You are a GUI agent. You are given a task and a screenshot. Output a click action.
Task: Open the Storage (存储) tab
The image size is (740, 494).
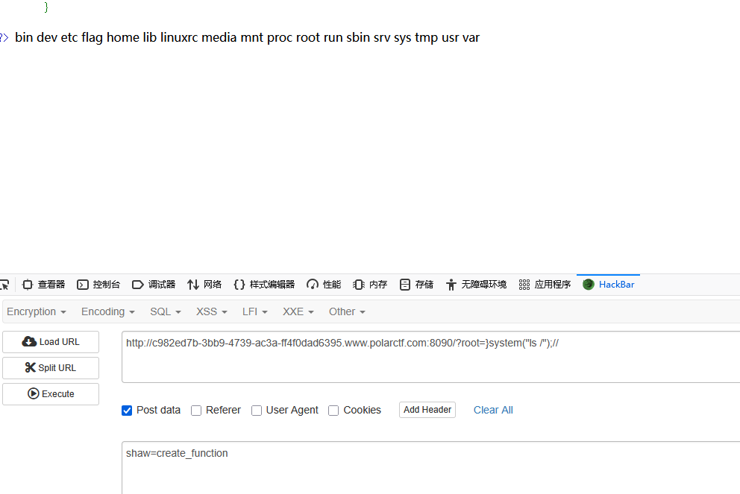pos(416,284)
